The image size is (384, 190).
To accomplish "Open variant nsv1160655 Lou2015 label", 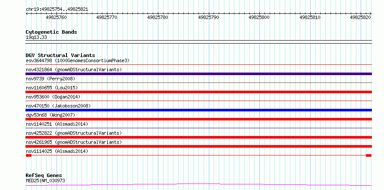I will click(x=52, y=88).
